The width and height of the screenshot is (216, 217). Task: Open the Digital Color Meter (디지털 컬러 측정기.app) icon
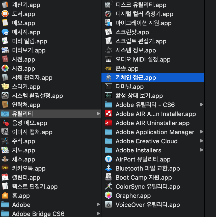109,14
